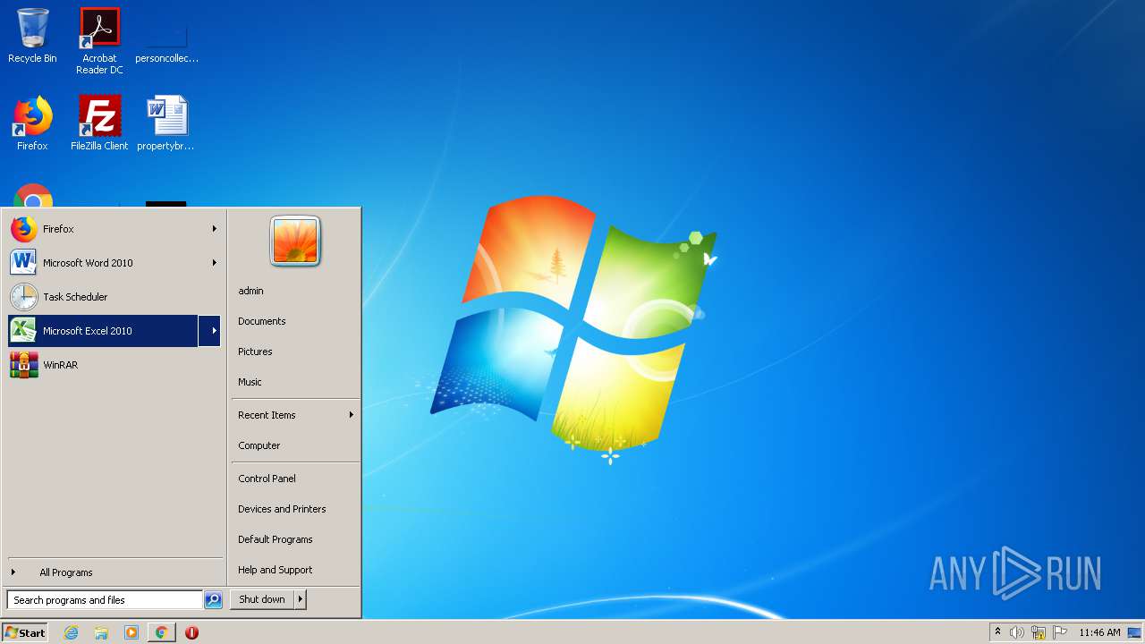Expand the Microsoft Word 2010 jump list arrow
The width and height of the screenshot is (1145, 644).
215,263
